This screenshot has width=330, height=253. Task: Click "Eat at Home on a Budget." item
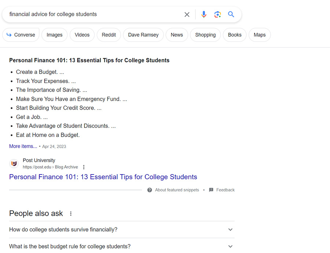tap(48, 135)
